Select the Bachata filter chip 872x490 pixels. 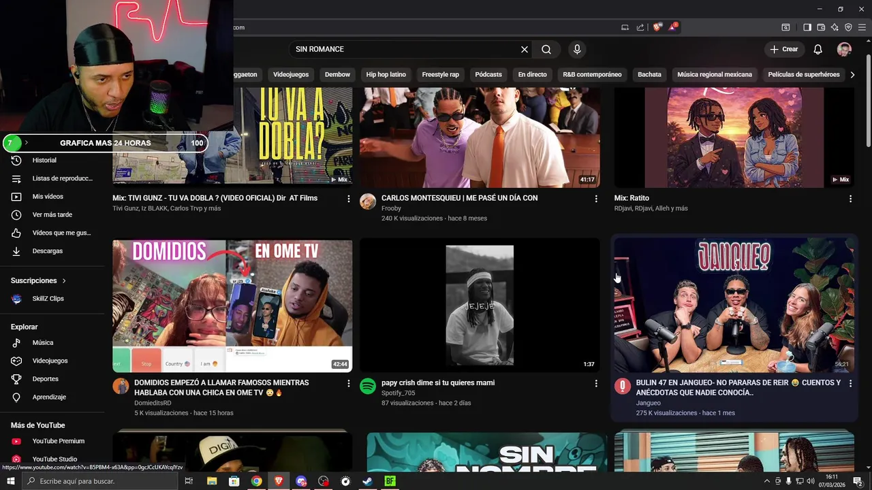pyautogui.click(x=649, y=74)
